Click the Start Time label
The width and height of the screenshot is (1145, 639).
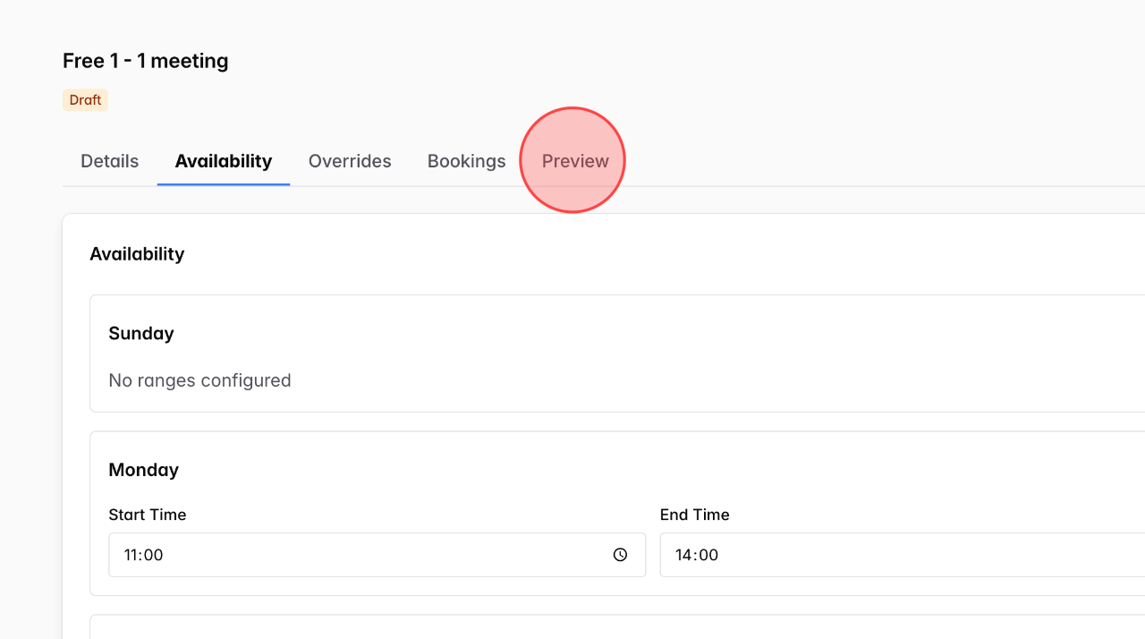148,515
